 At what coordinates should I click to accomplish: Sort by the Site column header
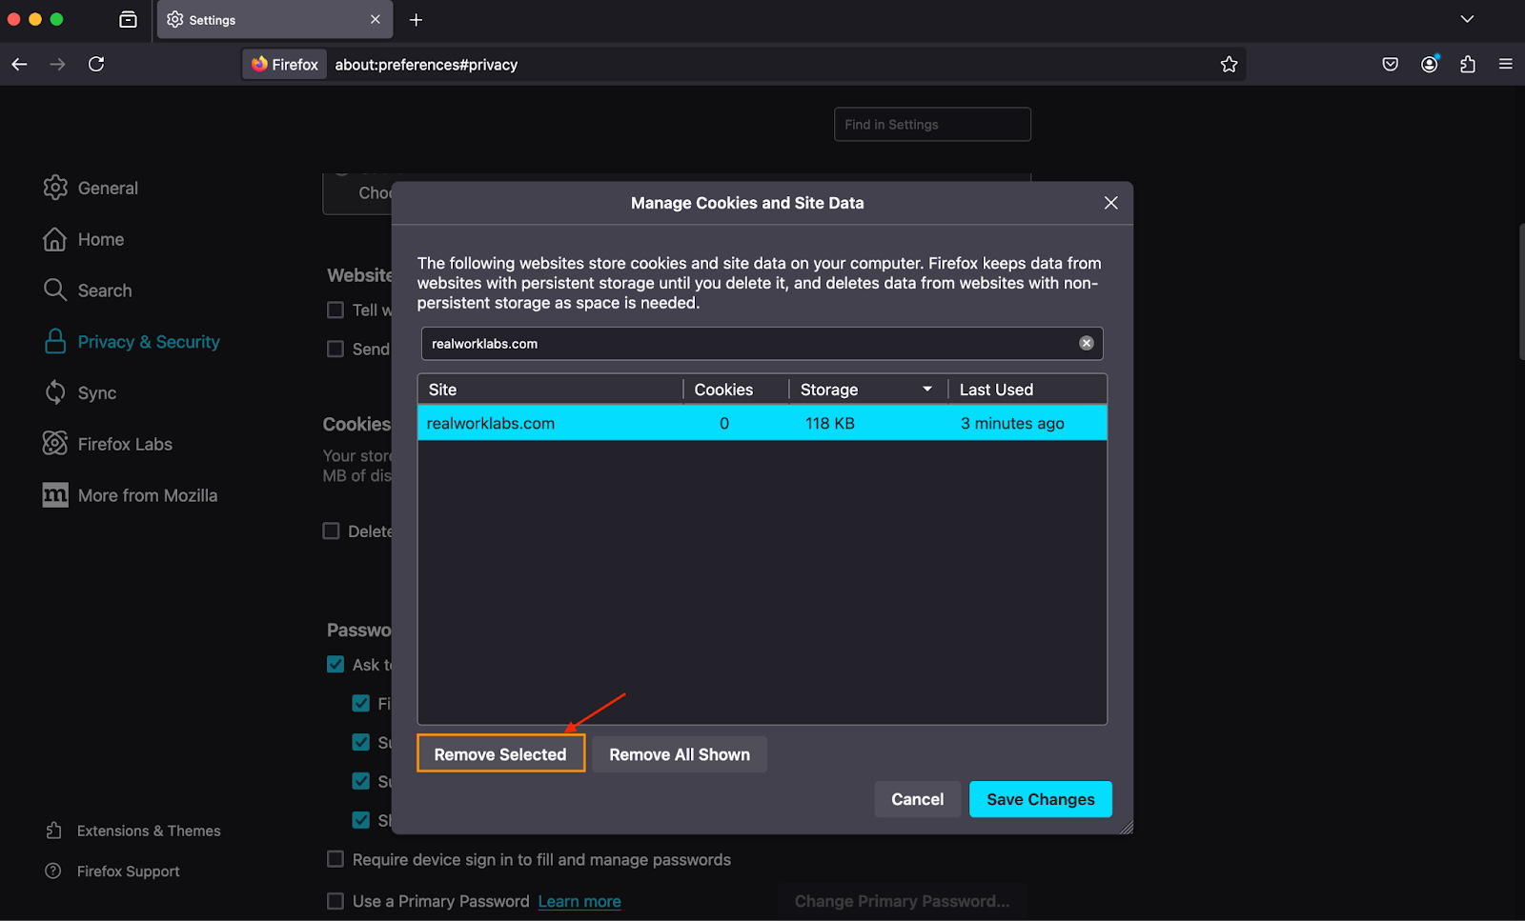(550, 389)
